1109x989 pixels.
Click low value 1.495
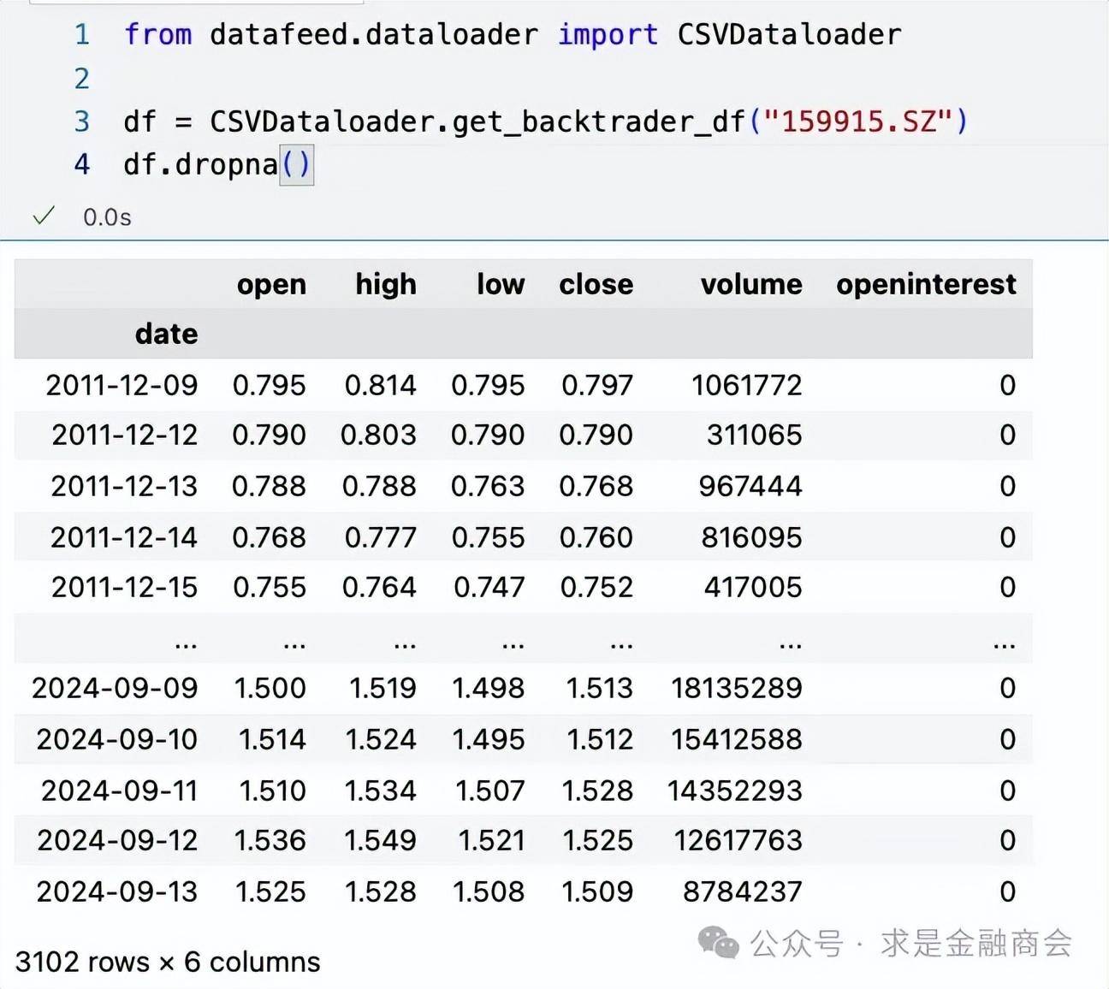point(488,739)
